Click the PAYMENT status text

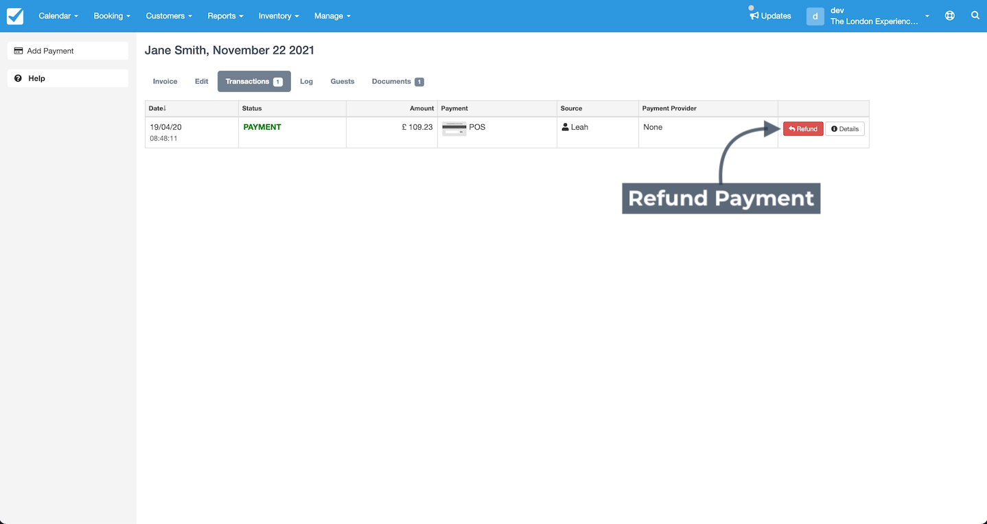pyautogui.click(x=262, y=127)
